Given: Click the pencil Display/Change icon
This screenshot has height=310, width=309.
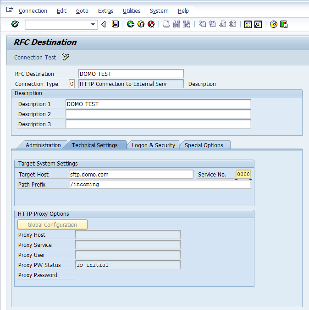Looking at the screenshot, I should 66,57.
